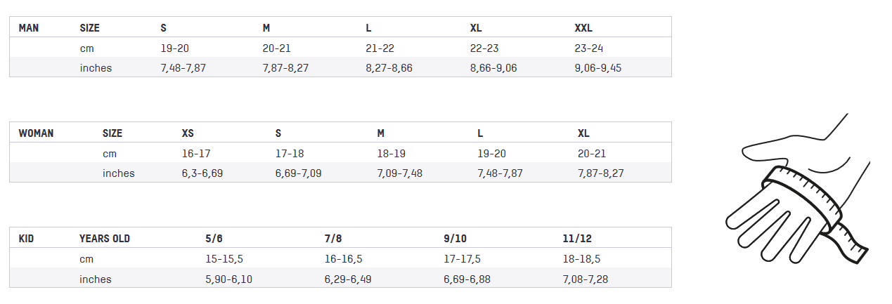Viewport: 892px width, 304px height.
Task: Click the men's S size header
Action: 164,28
